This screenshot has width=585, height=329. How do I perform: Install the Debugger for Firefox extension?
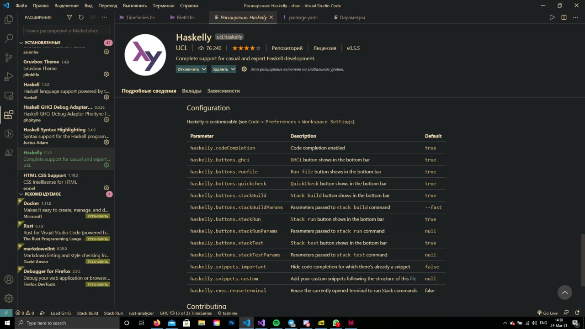click(x=97, y=284)
